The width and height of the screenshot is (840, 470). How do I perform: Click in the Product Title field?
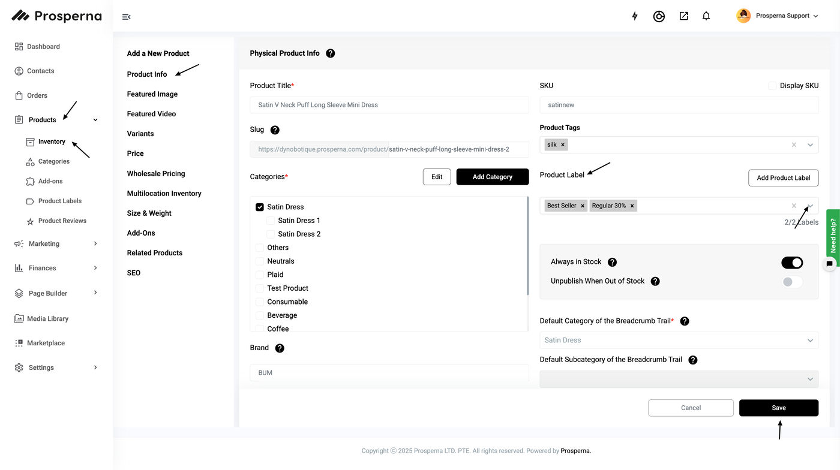[389, 105]
